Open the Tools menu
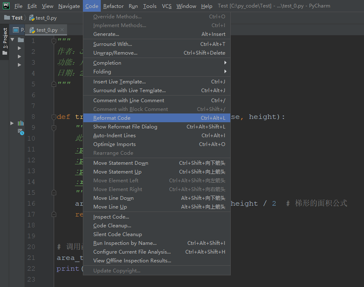Screen dimensions: 364x287 pos(150,6)
